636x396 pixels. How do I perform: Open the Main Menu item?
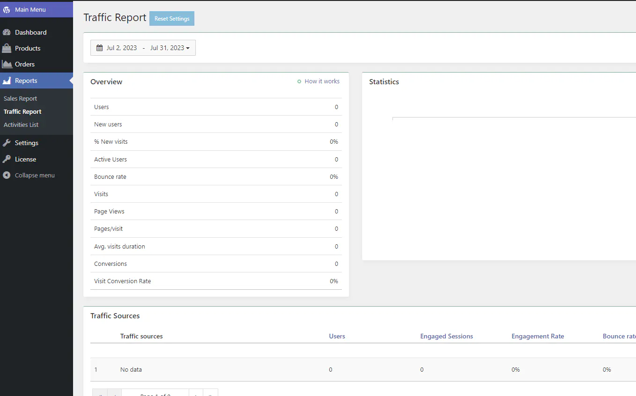click(x=30, y=9)
